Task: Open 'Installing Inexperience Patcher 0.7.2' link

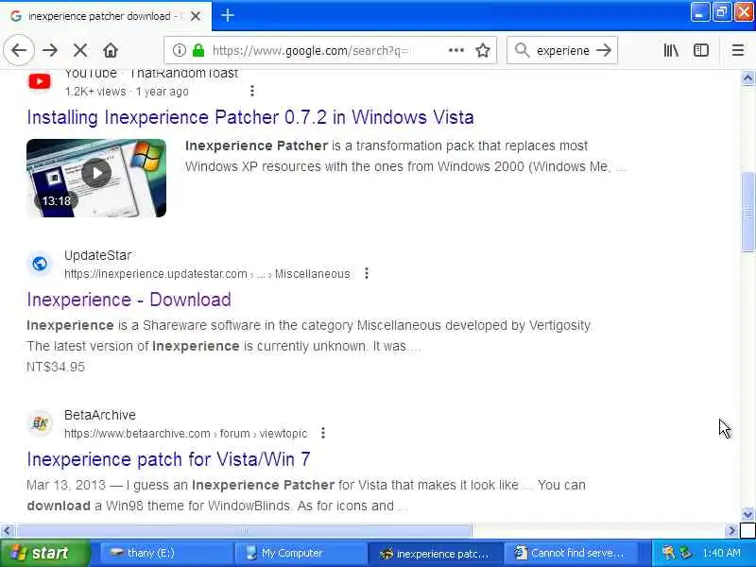Action: click(x=250, y=117)
